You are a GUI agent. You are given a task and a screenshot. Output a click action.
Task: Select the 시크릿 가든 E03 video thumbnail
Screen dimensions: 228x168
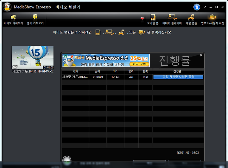33,57
